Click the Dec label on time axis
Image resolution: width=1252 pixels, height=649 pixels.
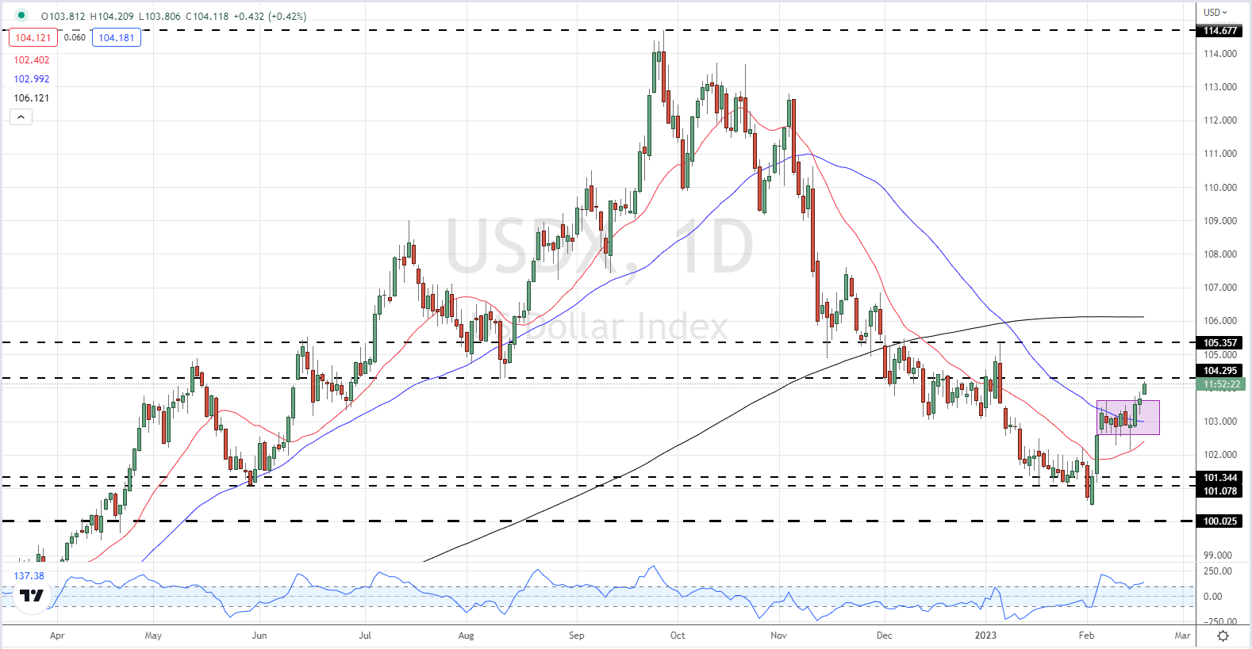click(885, 636)
